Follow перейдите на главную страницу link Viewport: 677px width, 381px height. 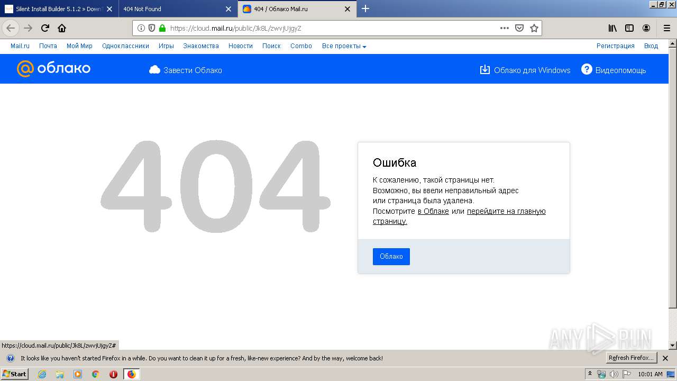507,211
